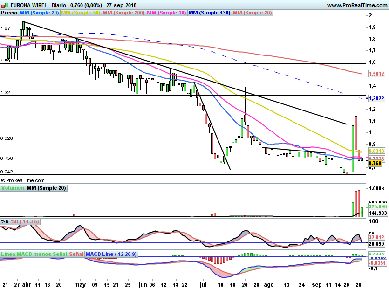The height and width of the screenshot is (289, 389).
Task: Click the 1.000k volume scale label
Action: [376, 188]
